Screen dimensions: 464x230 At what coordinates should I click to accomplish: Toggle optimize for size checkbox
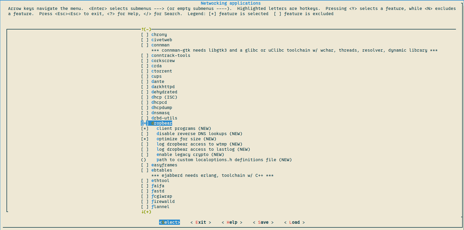coord(145,139)
